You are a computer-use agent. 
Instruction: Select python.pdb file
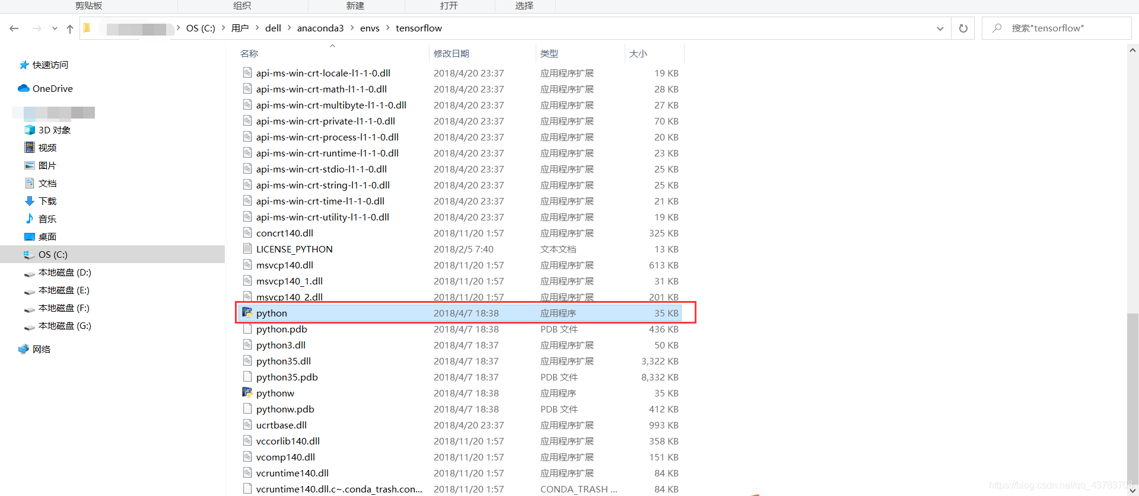coord(282,329)
